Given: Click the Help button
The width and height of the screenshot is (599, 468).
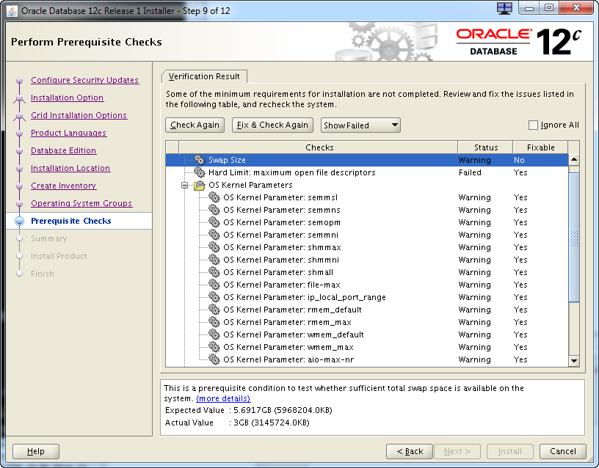Looking at the screenshot, I should click(36, 451).
